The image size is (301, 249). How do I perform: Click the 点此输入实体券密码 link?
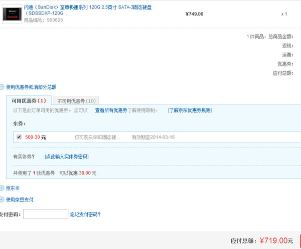67,156
